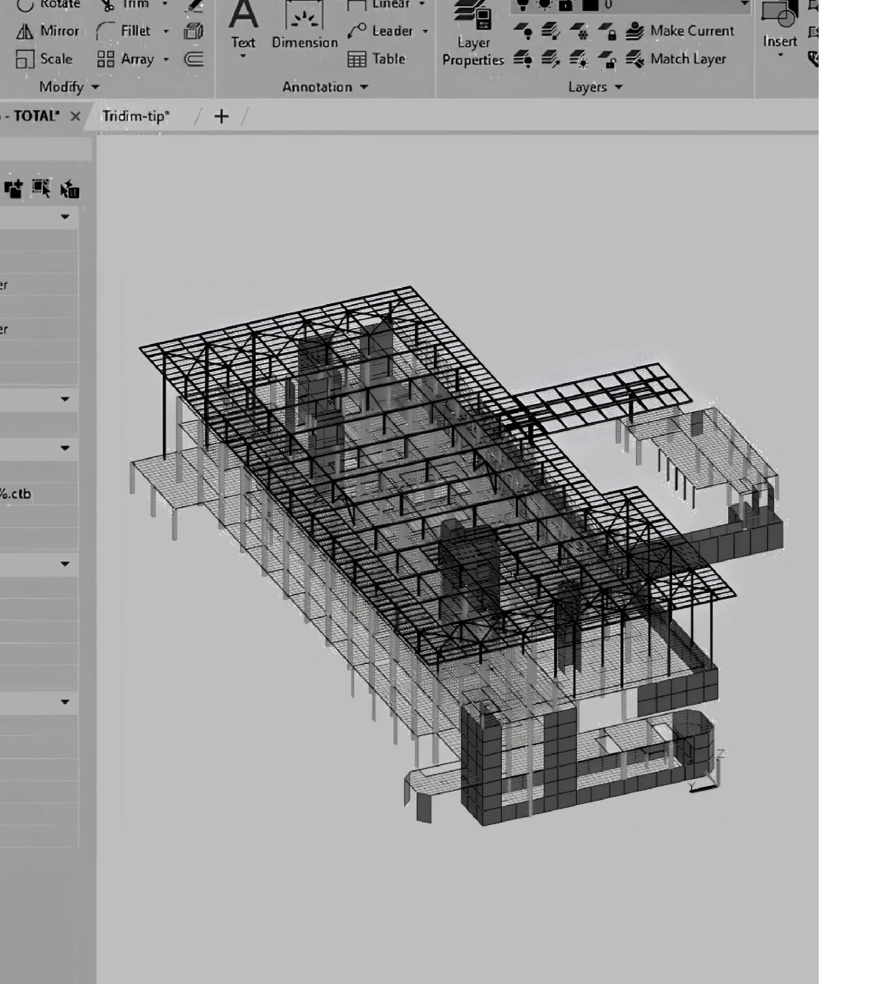The image size is (874, 984).
Task: Toggle layer freeze snowflake icon
Action: 579,32
